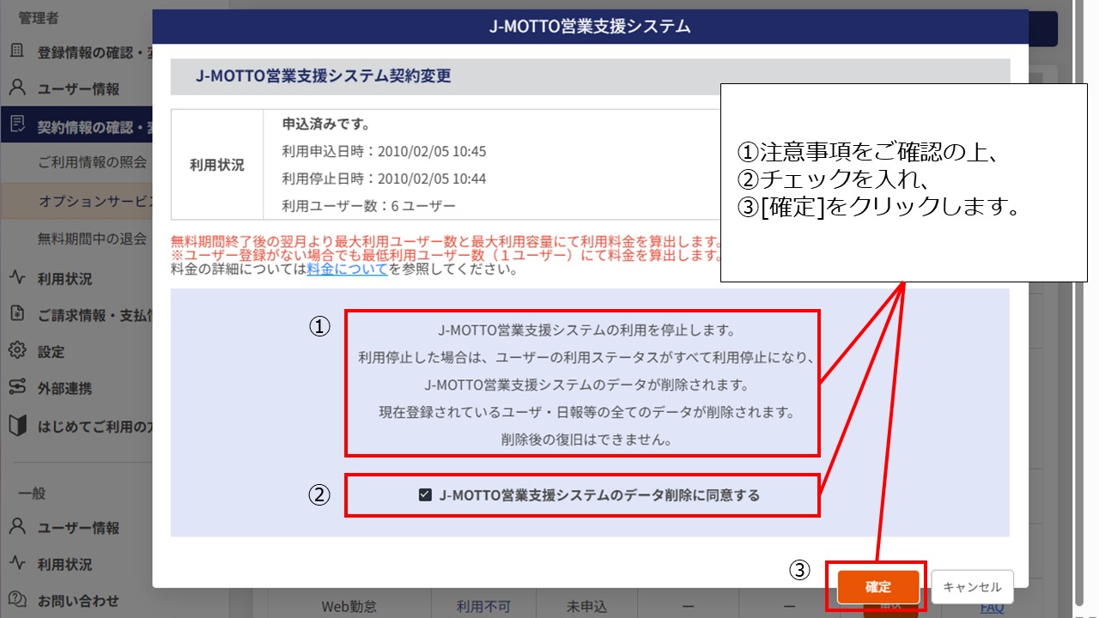This screenshot has width=1099, height=618.
Task: Open 設定 via the gear icon
Action: (17, 351)
